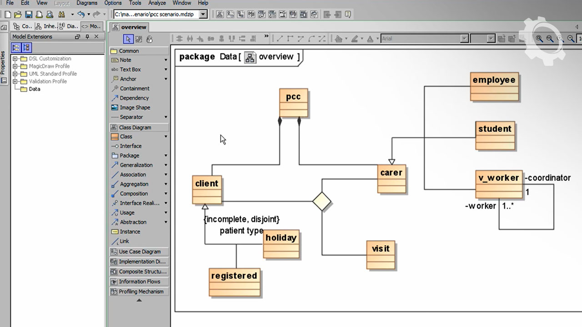Switch to the Inheritance tab

46,26
